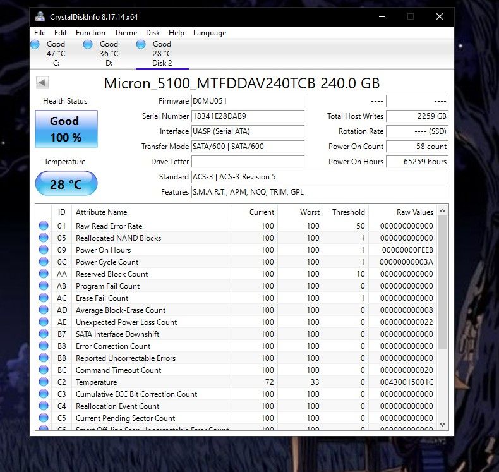Screen dimensions: 499x472
Task: Click the Current column header
Action: pyautogui.click(x=255, y=212)
